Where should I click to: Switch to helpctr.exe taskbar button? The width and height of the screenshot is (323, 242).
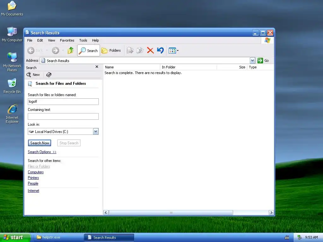[x=58, y=237]
